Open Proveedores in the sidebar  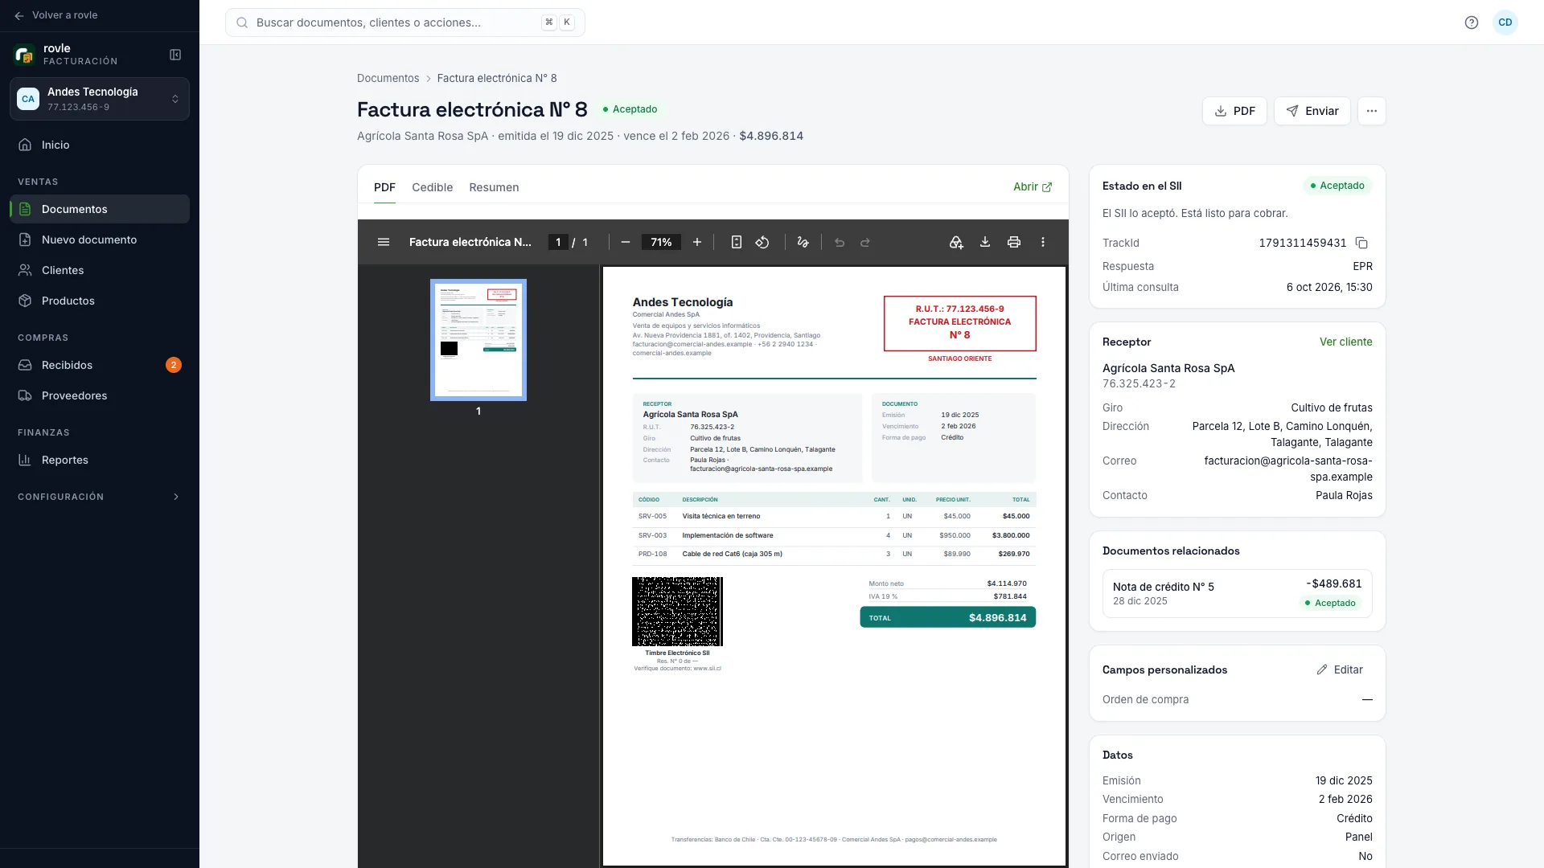(x=100, y=395)
